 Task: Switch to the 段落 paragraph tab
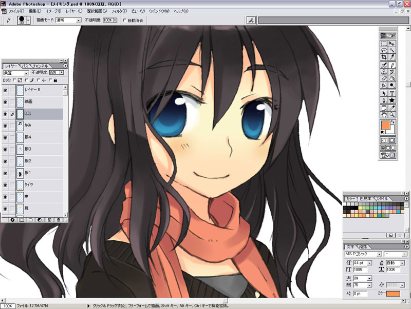tap(363, 247)
